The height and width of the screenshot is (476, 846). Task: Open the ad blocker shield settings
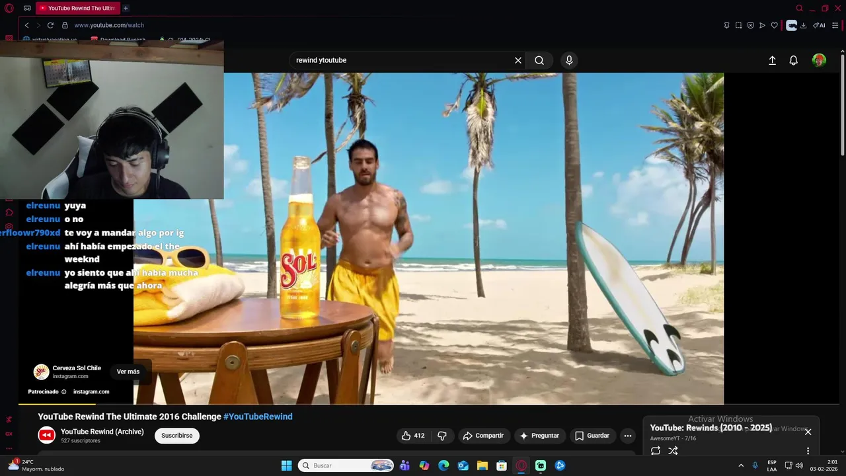pos(750,25)
